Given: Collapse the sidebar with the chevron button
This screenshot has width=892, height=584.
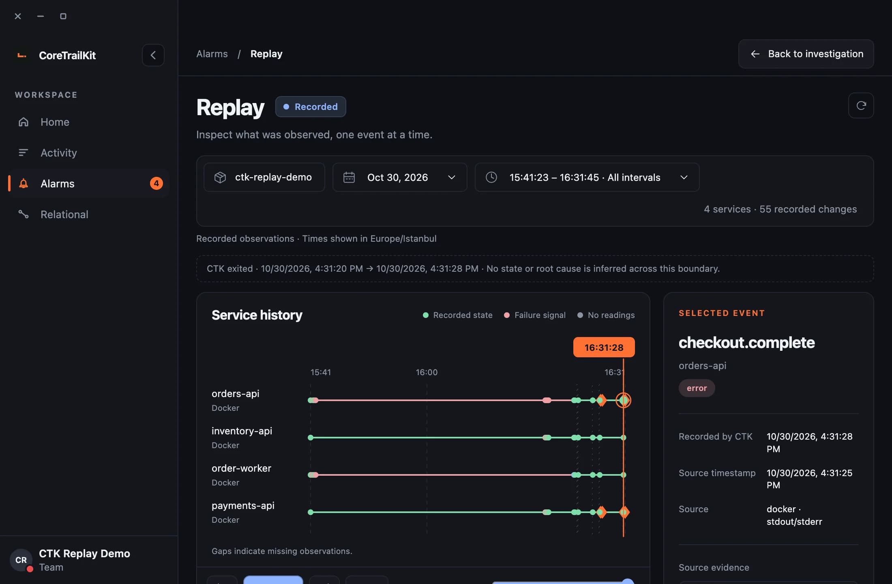Looking at the screenshot, I should click(x=153, y=55).
